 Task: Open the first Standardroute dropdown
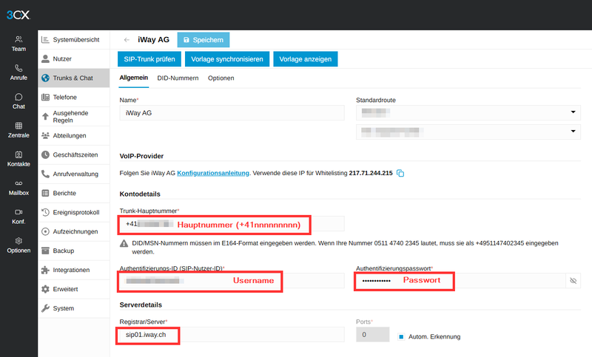pyautogui.click(x=468, y=112)
